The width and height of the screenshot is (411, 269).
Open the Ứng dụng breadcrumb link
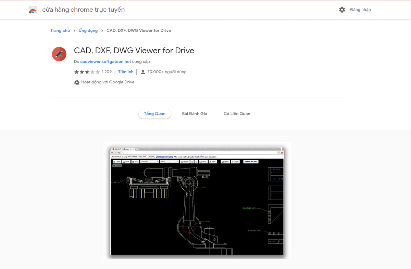tap(88, 30)
